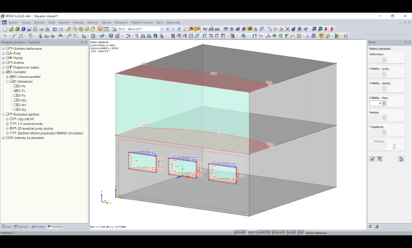Viewport: 412px width, 248px height.
Task: Collapse the Výslednice node
Action: tap(8, 82)
